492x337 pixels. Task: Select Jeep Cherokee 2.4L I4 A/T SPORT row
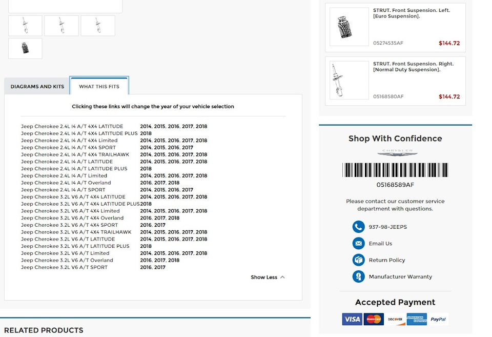pyautogui.click(x=63, y=190)
